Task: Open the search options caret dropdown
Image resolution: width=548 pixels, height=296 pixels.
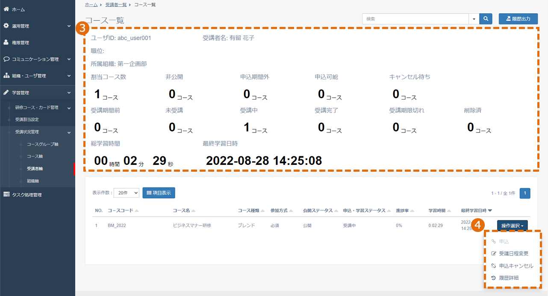Action: tap(474, 19)
